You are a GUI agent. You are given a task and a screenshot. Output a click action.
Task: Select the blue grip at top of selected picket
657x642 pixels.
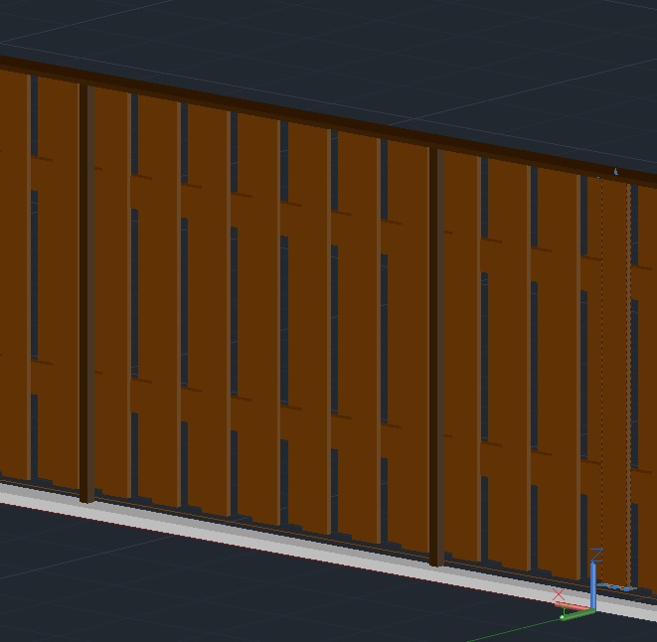(615, 171)
